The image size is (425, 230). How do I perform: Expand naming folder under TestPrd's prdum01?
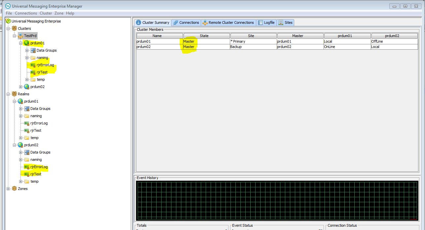coord(27,58)
